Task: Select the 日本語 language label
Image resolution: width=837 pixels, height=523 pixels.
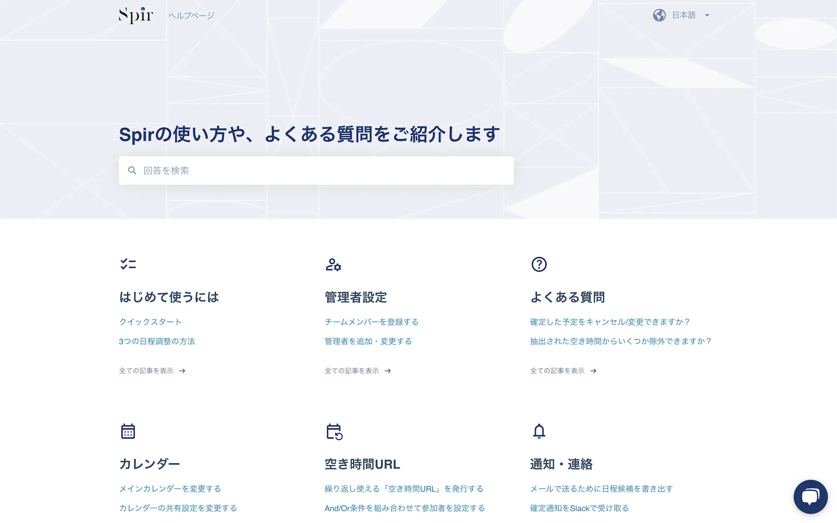Action: coord(684,15)
